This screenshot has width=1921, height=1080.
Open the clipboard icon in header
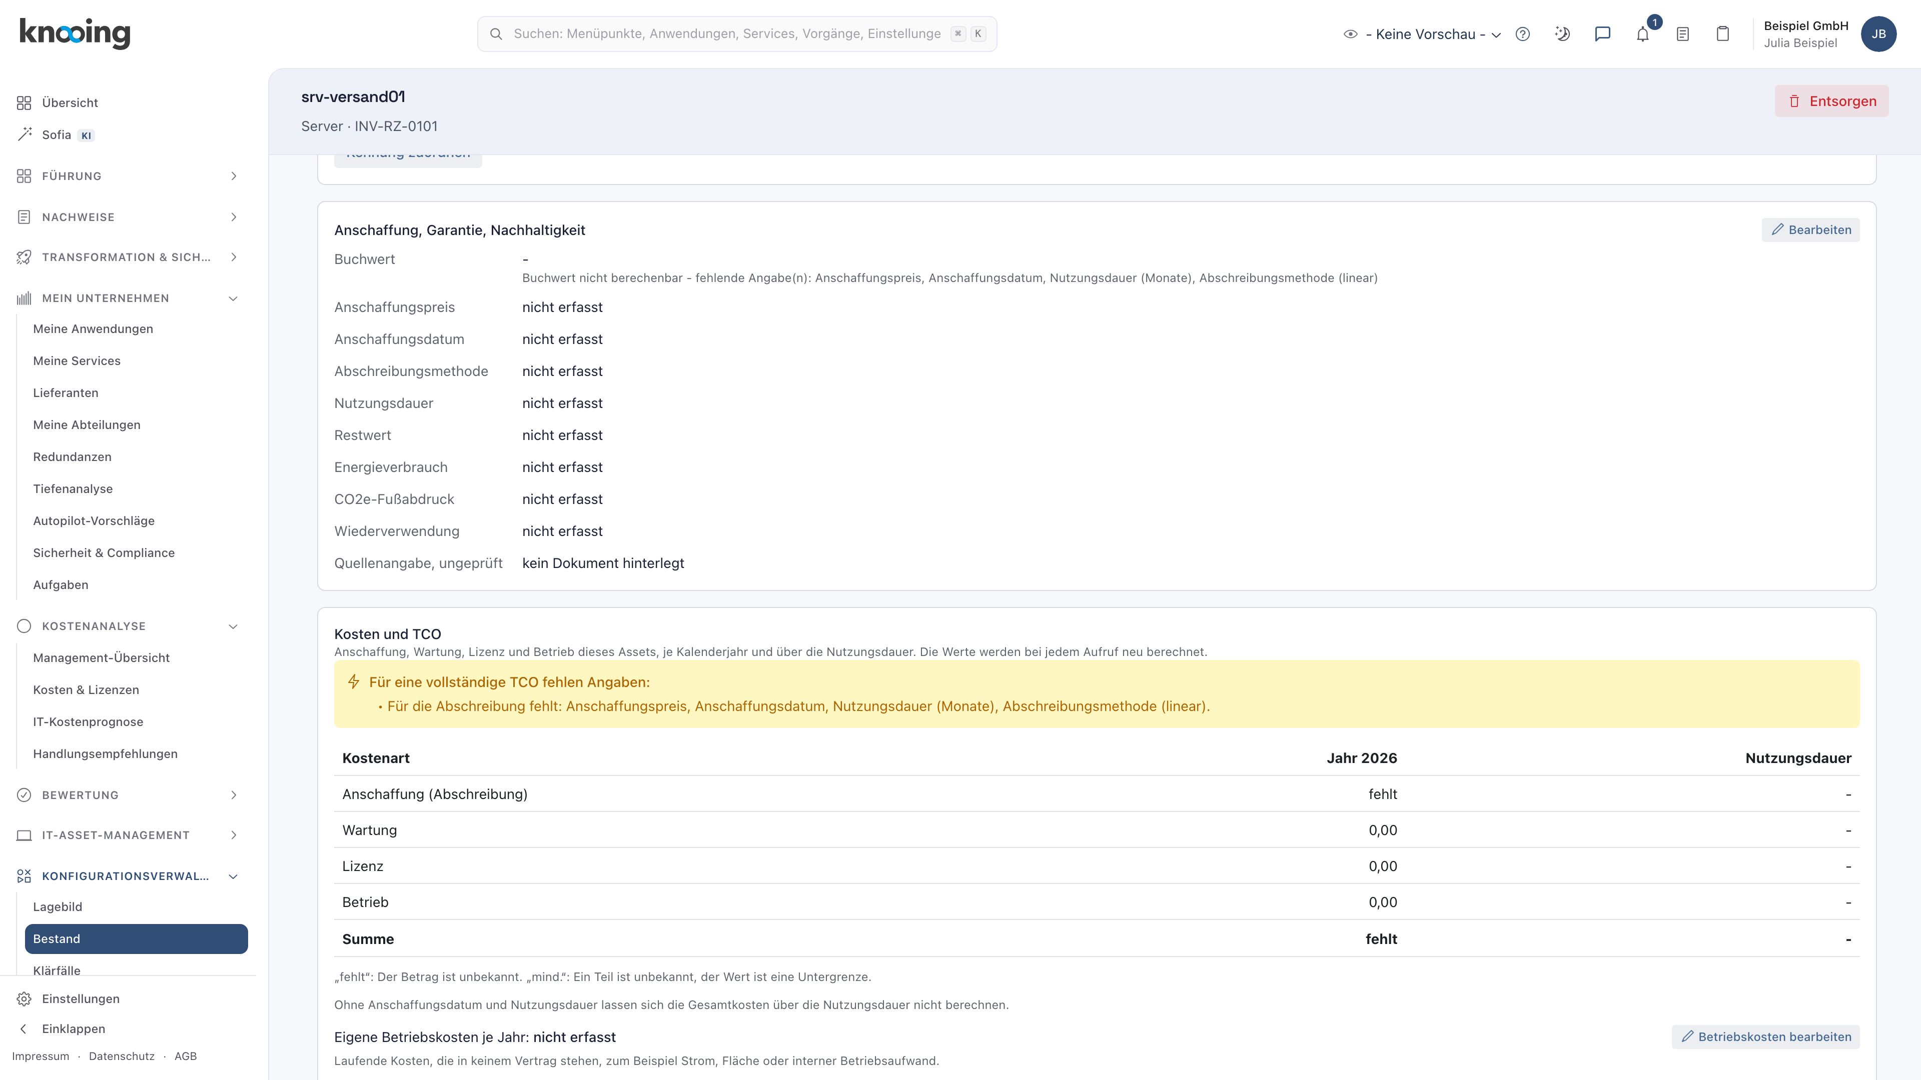click(x=1722, y=34)
